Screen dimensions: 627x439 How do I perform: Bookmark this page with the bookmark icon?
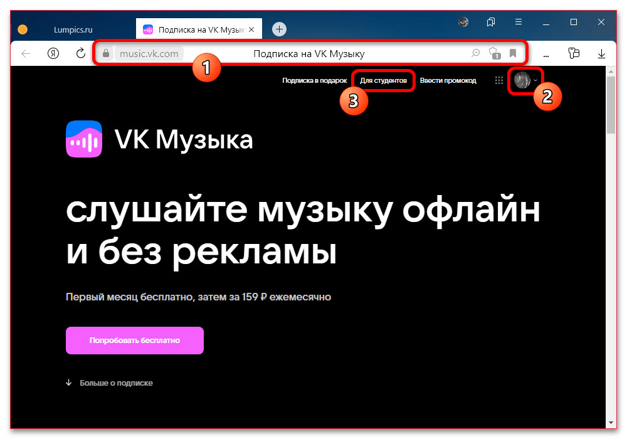click(x=513, y=53)
